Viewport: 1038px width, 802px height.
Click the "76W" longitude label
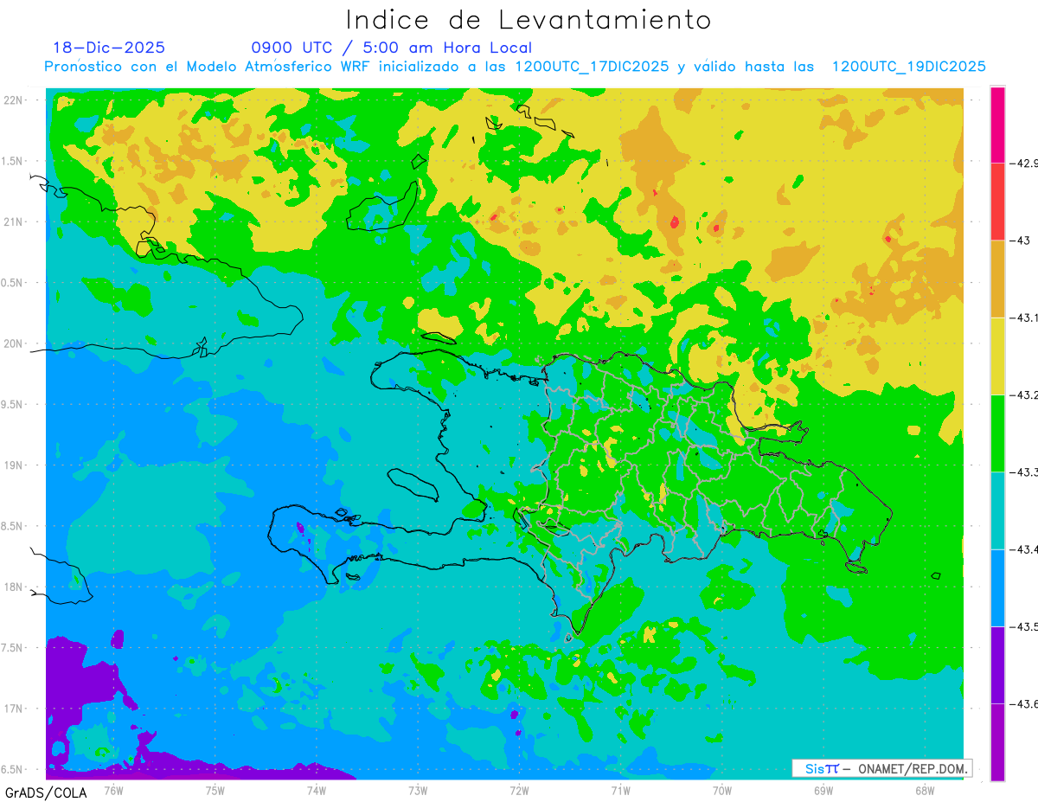[113, 790]
